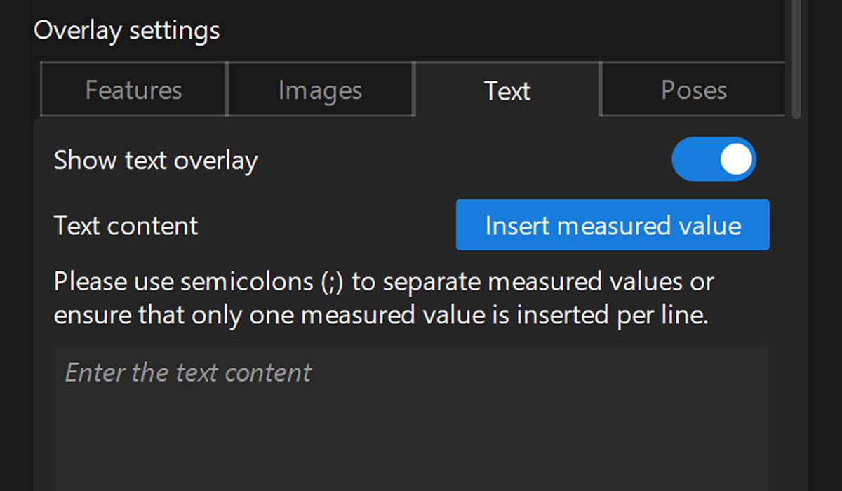Viewport: 842px width, 491px height.
Task: Click the Overlay settings header
Action: point(127,29)
